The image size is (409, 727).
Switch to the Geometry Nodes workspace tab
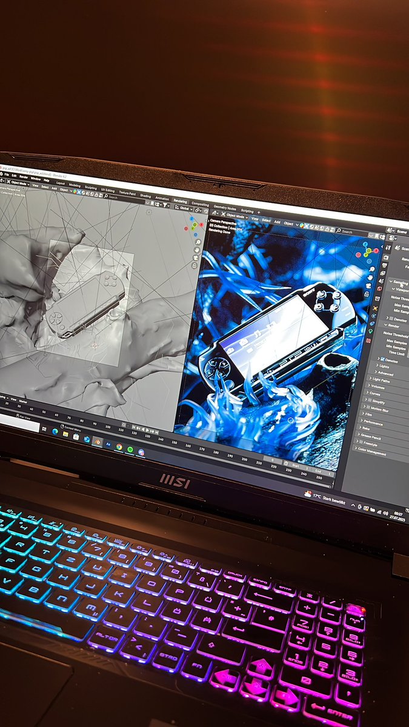coord(225,208)
